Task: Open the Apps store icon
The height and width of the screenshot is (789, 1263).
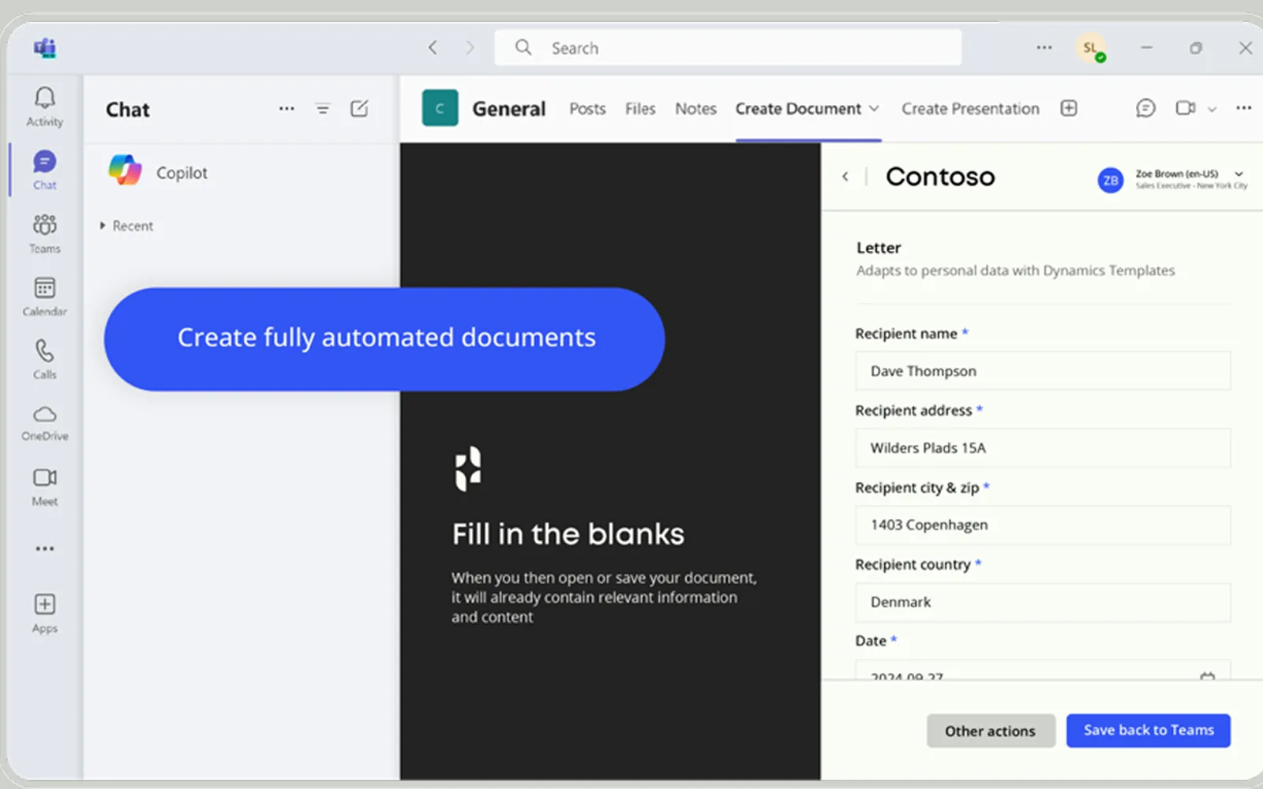Action: (x=45, y=613)
